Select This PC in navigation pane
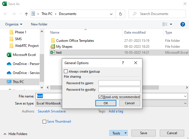The image size is (189, 139). [20, 82]
